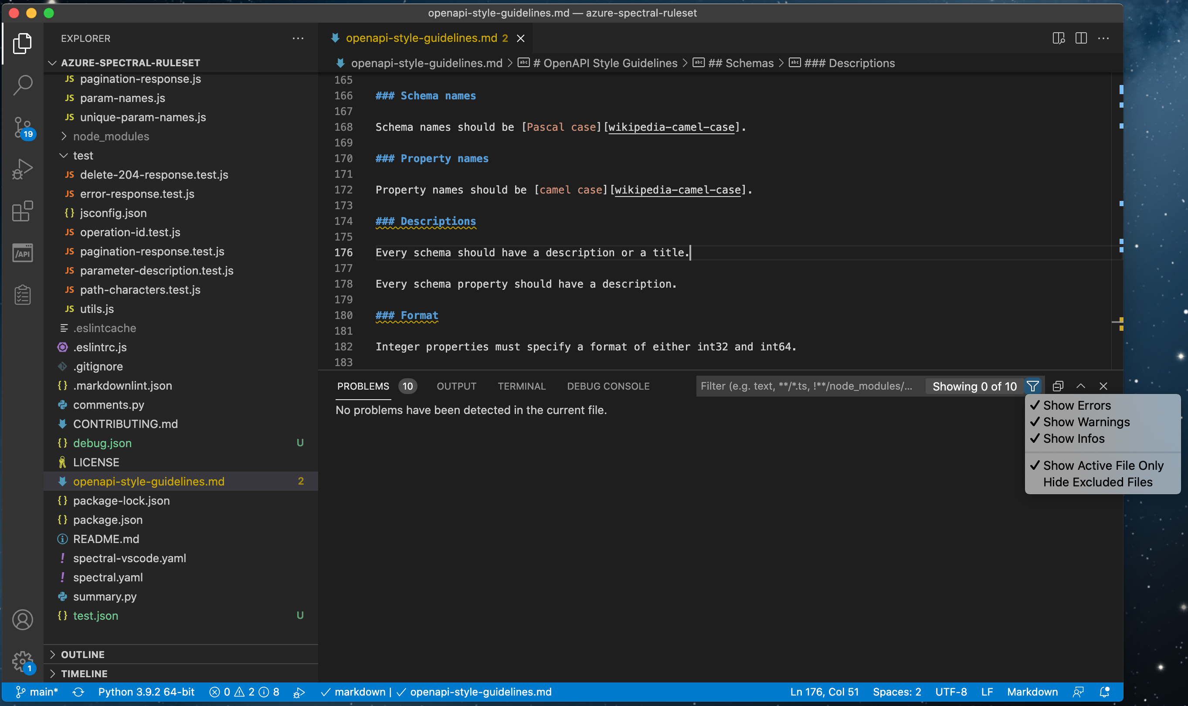Image resolution: width=1188 pixels, height=706 pixels.
Task: Switch to the OUTPUT tab
Action: [456, 386]
